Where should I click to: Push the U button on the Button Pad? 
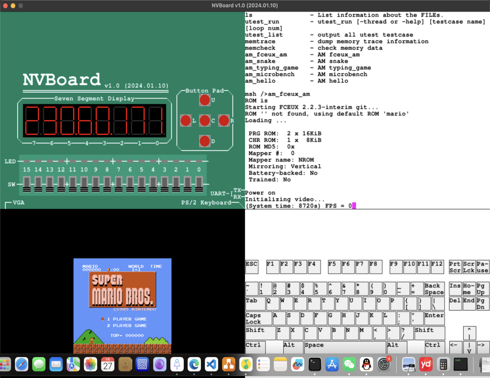[205, 100]
